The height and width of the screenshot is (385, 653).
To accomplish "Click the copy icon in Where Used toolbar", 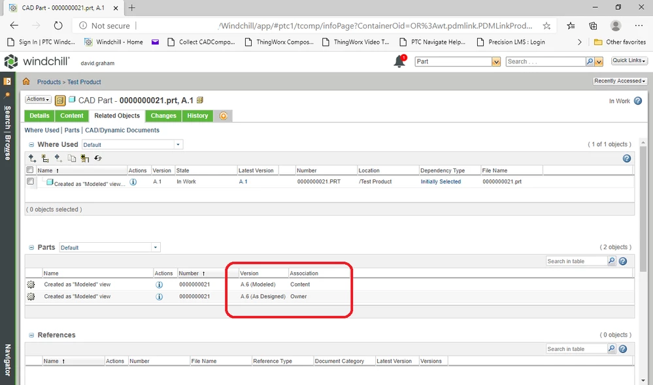I will pos(72,158).
